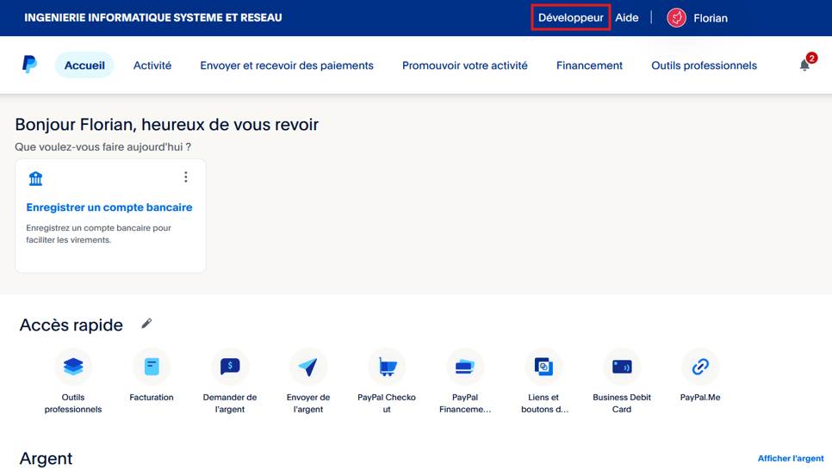Screen dimensions: 832x470
Task: Select the Accueil tab
Action: click(84, 65)
